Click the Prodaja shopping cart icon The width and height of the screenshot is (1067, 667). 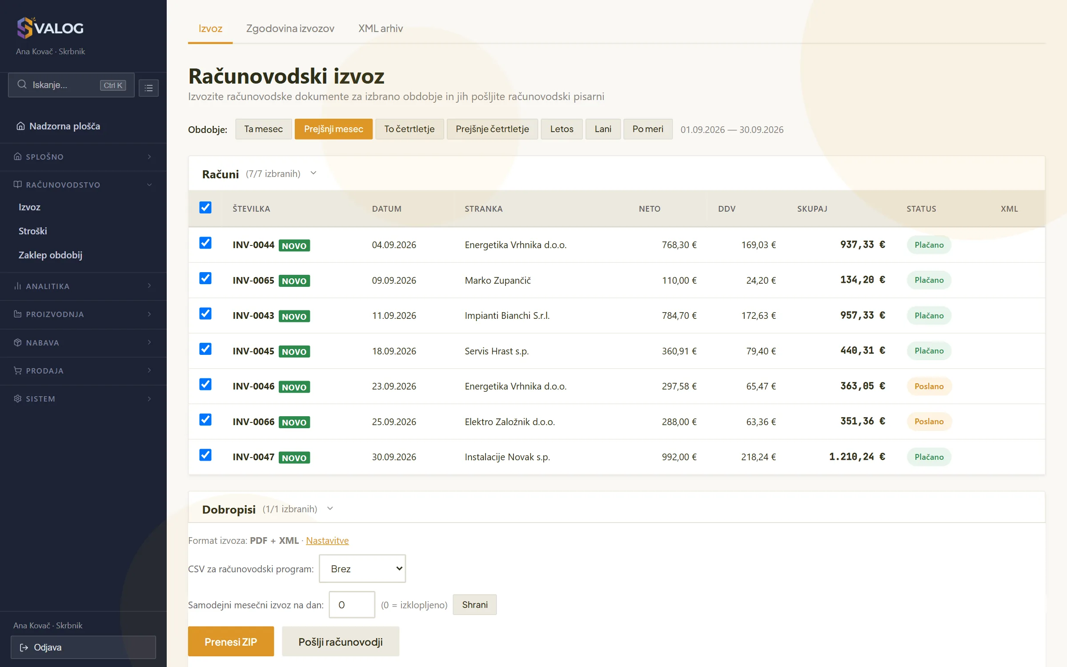coord(18,370)
